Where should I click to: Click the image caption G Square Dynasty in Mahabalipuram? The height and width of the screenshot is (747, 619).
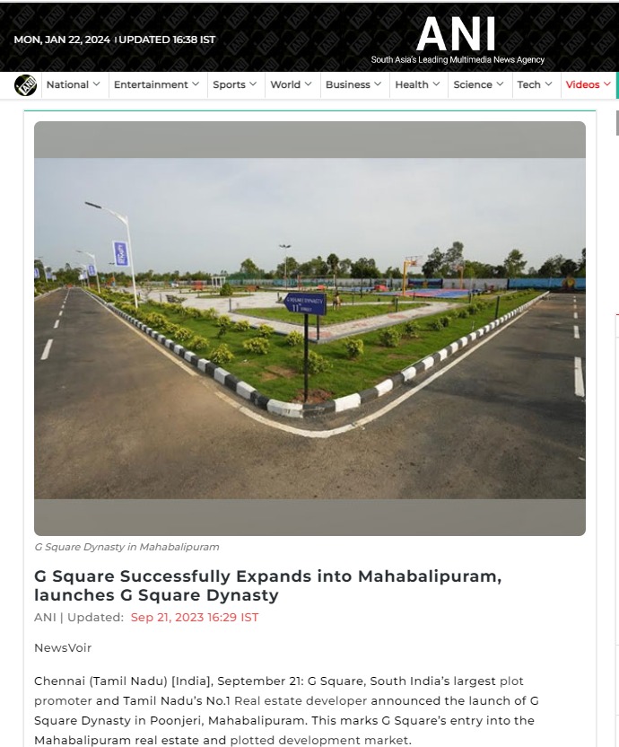click(126, 547)
